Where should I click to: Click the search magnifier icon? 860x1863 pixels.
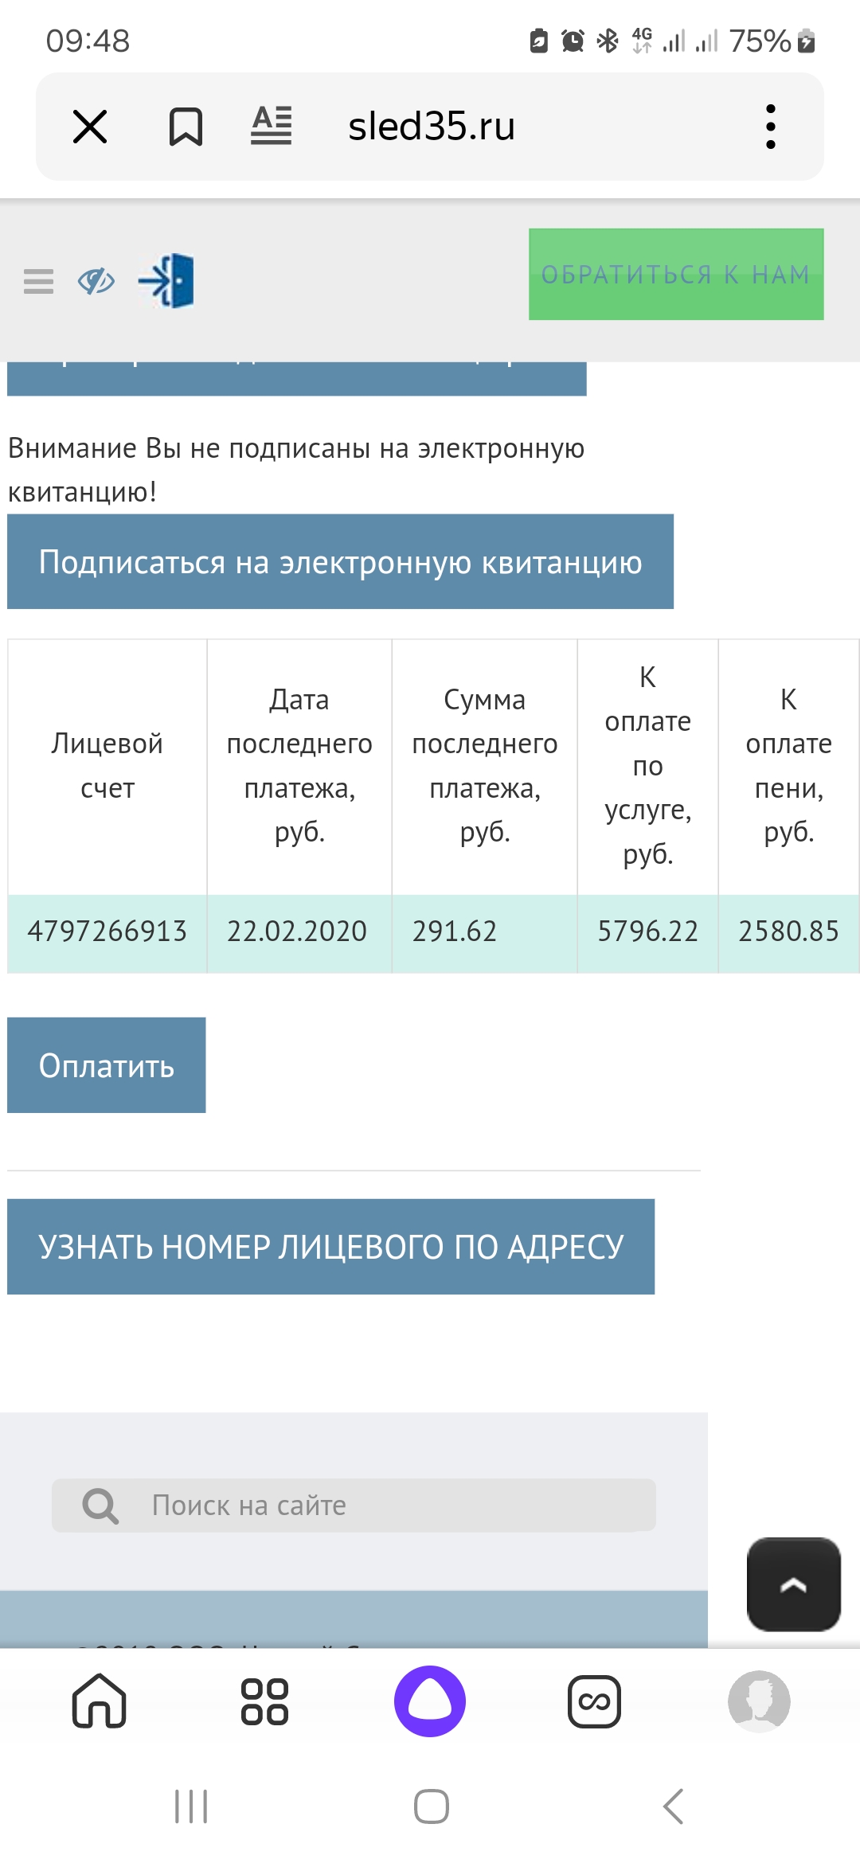pos(100,1506)
